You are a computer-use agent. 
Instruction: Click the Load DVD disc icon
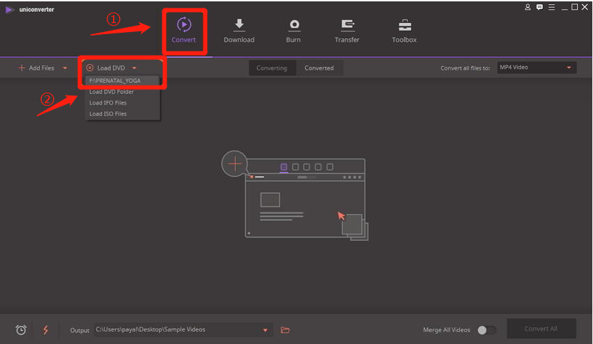coord(90,68)
